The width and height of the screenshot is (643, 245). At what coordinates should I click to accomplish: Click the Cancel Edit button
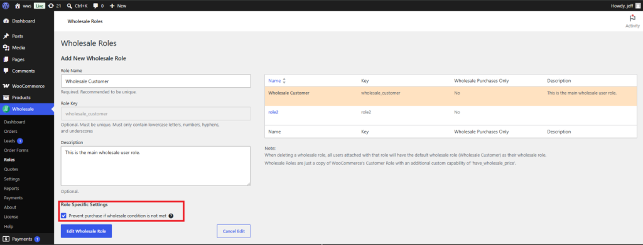click(234, 231)
